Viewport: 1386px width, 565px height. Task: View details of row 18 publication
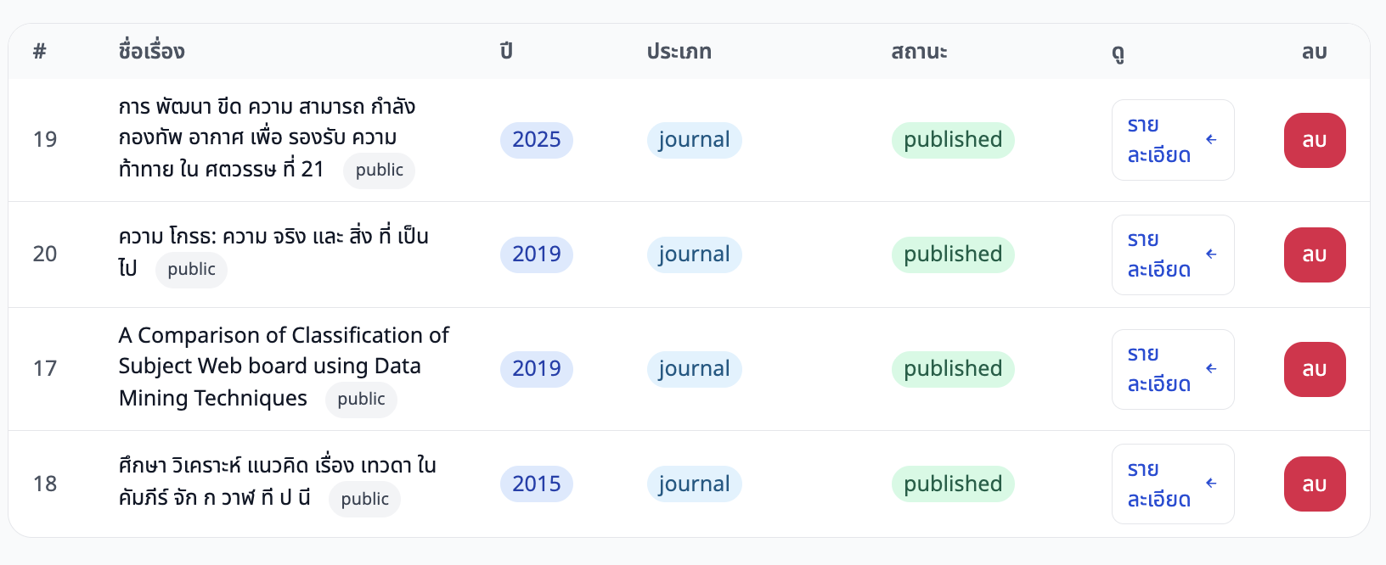(1172, 484)
